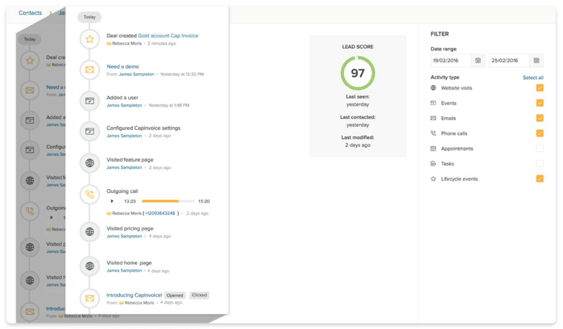Click the globe icon for Visited feature page
The image size is (563, 329).
[89, 163]
